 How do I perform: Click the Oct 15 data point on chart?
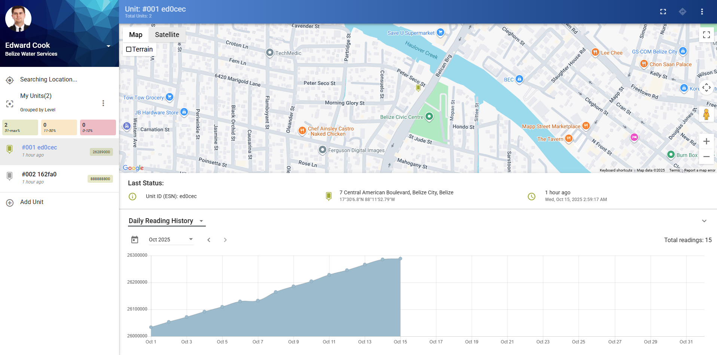[x=400, y=259]
